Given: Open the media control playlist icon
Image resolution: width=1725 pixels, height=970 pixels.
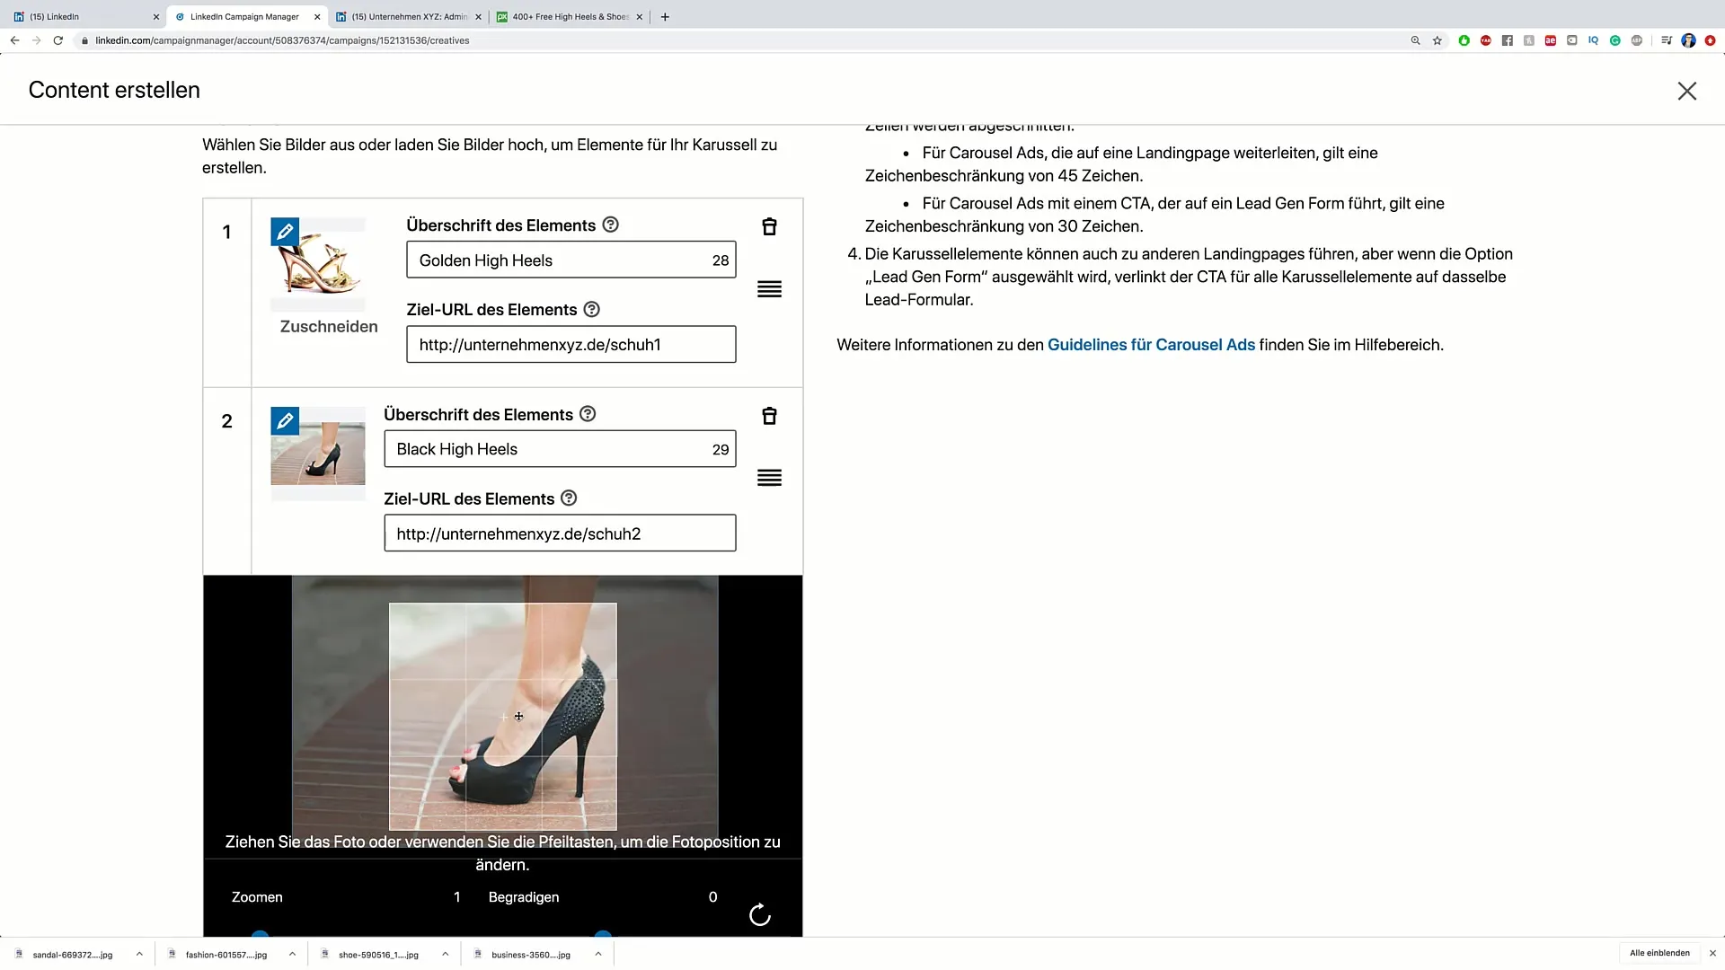Looking at the screenshot, I should [1667, 40].
